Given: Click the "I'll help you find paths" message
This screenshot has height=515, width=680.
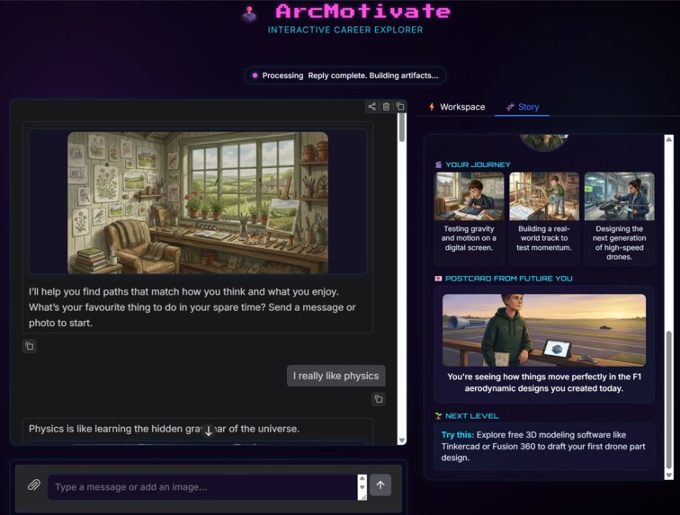Looking at the screenshot, I should [192, 307].
